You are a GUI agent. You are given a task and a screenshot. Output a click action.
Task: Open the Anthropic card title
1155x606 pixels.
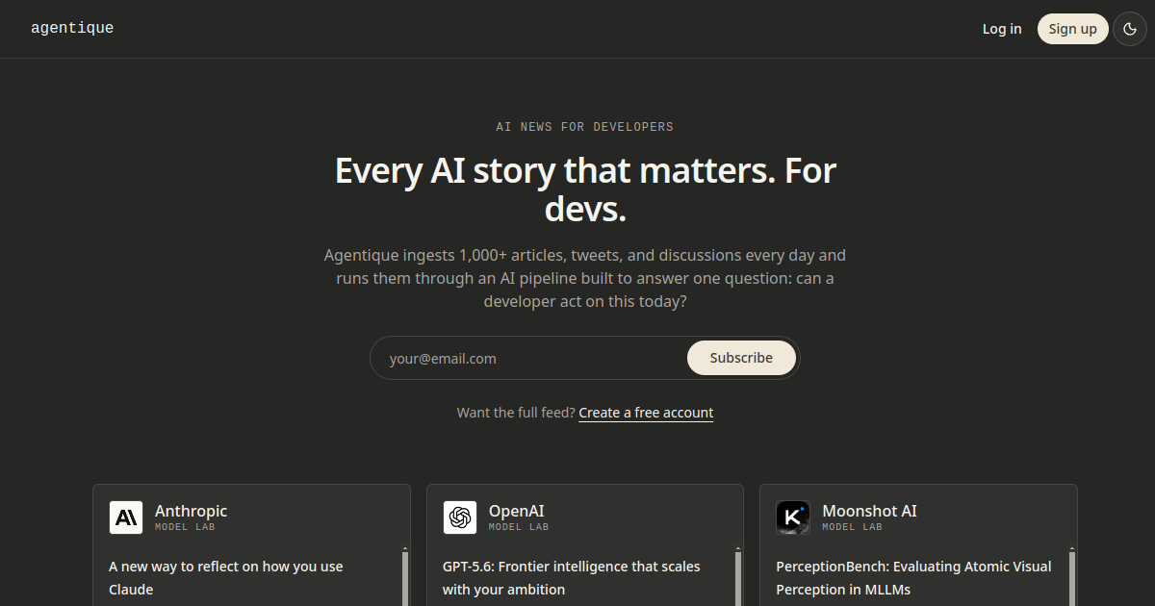coord(191,511)
